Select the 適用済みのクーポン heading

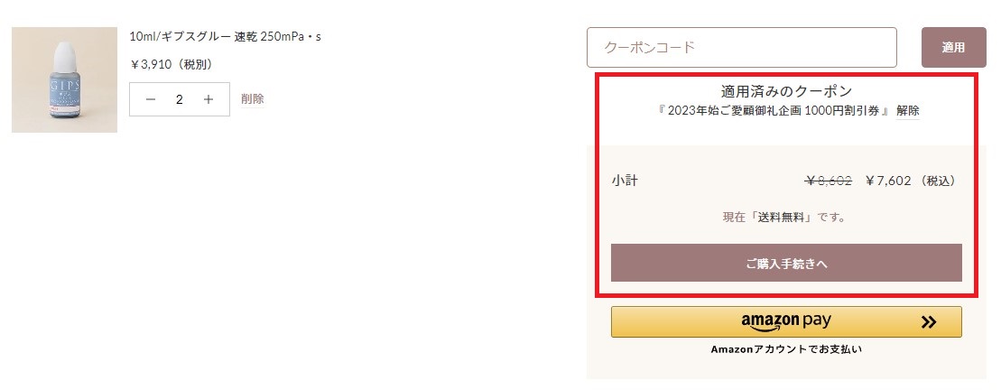click(x=786, y=91)
